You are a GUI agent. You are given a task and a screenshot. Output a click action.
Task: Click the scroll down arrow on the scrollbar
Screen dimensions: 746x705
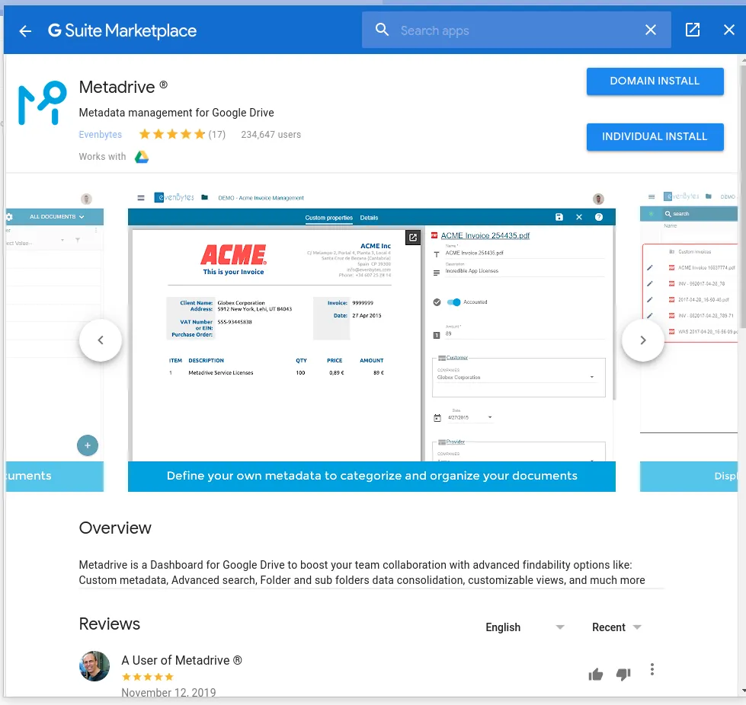[743, 691]
